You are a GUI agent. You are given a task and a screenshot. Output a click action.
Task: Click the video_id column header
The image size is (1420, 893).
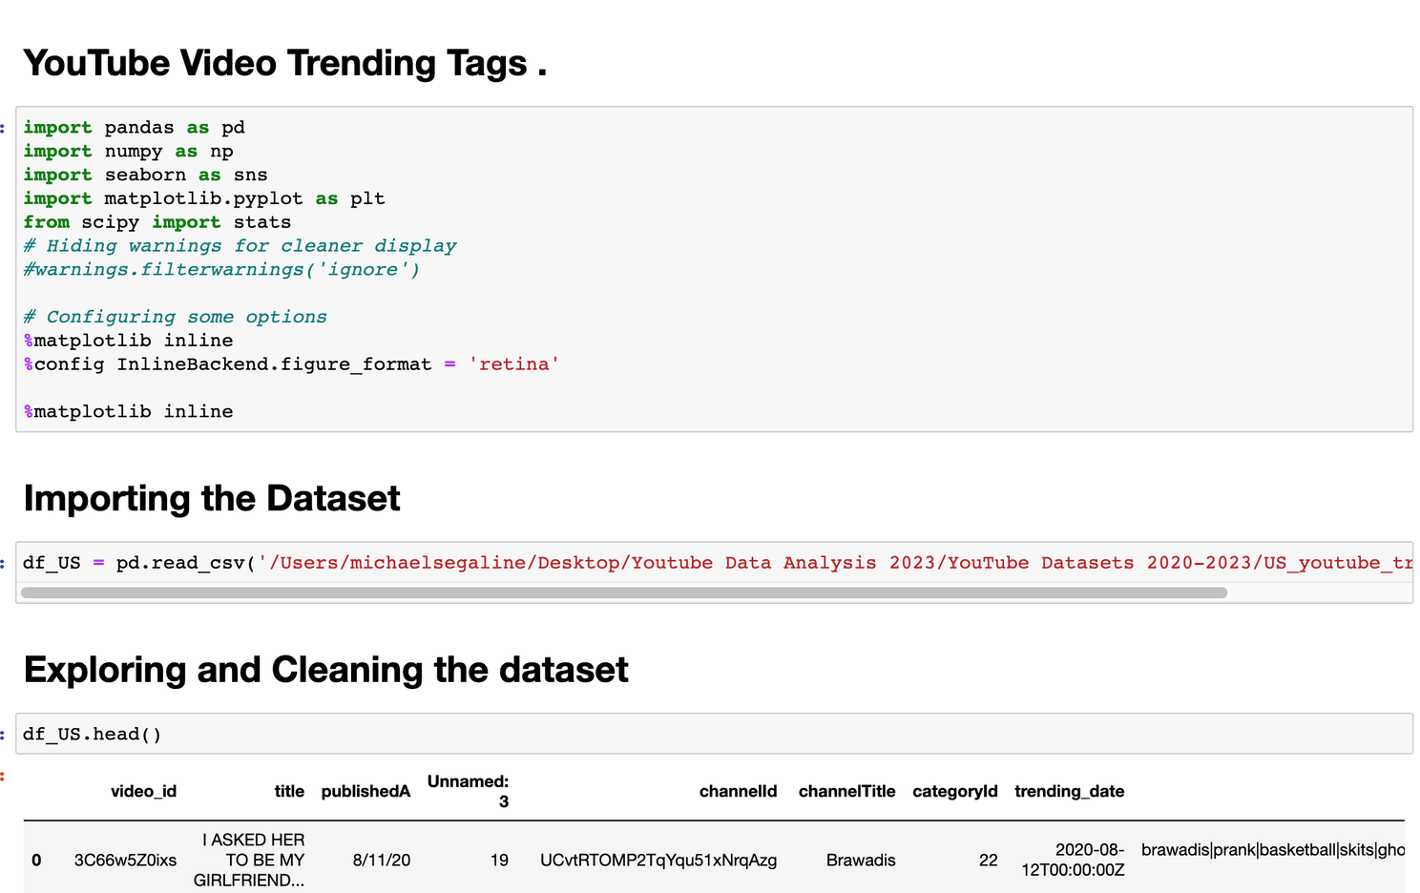143,791
